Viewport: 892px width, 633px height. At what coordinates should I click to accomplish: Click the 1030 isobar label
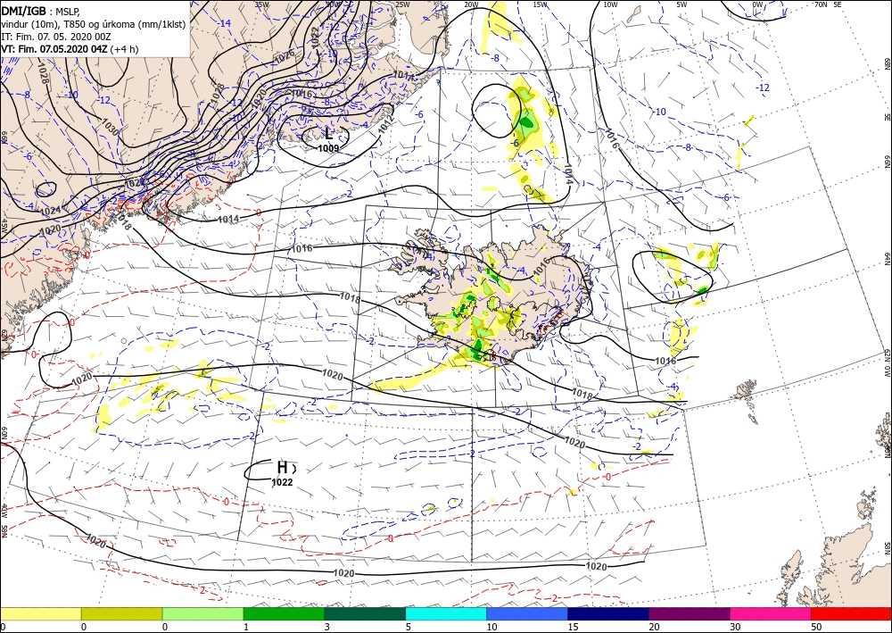point(111,127)
